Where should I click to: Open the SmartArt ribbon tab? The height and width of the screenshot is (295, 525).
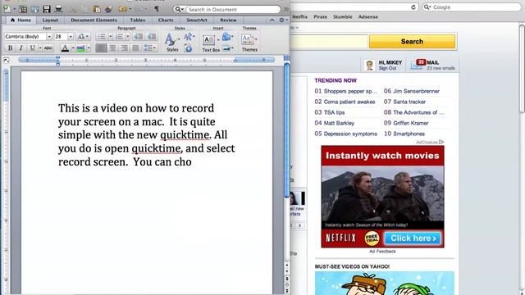(x=197, y=20)
